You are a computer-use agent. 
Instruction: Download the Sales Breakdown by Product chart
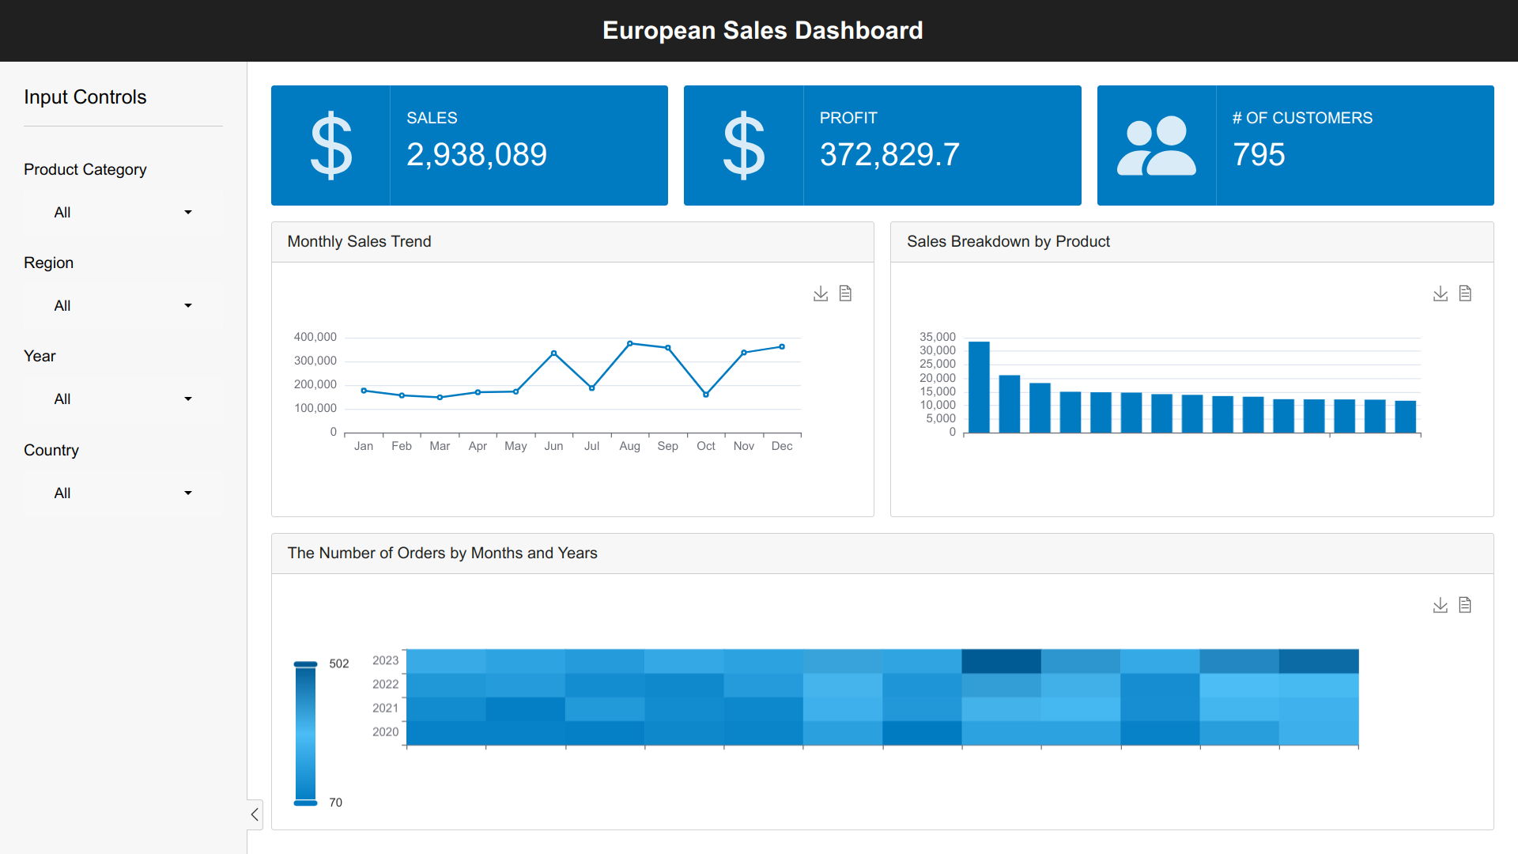1441,293
